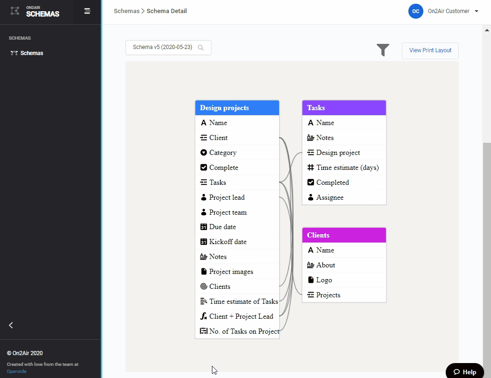Image resolution: width=491 pixels, height=378 pixels.
Task: Go to Schemas in the breadcrumb
Action: [x=126, y=11]
